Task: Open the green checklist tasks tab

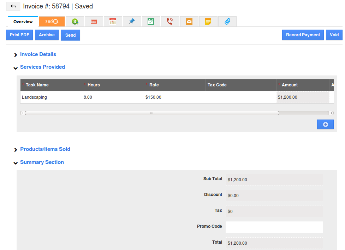Action: pos(151,22)
